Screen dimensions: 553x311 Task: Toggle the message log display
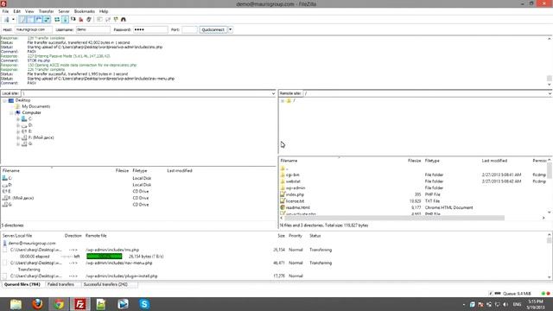[22, 19]
